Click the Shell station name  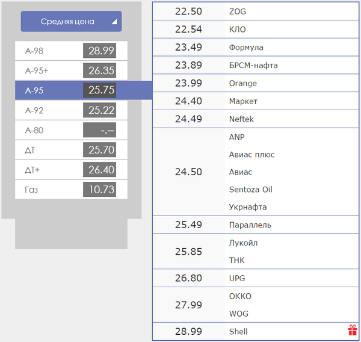238,332
